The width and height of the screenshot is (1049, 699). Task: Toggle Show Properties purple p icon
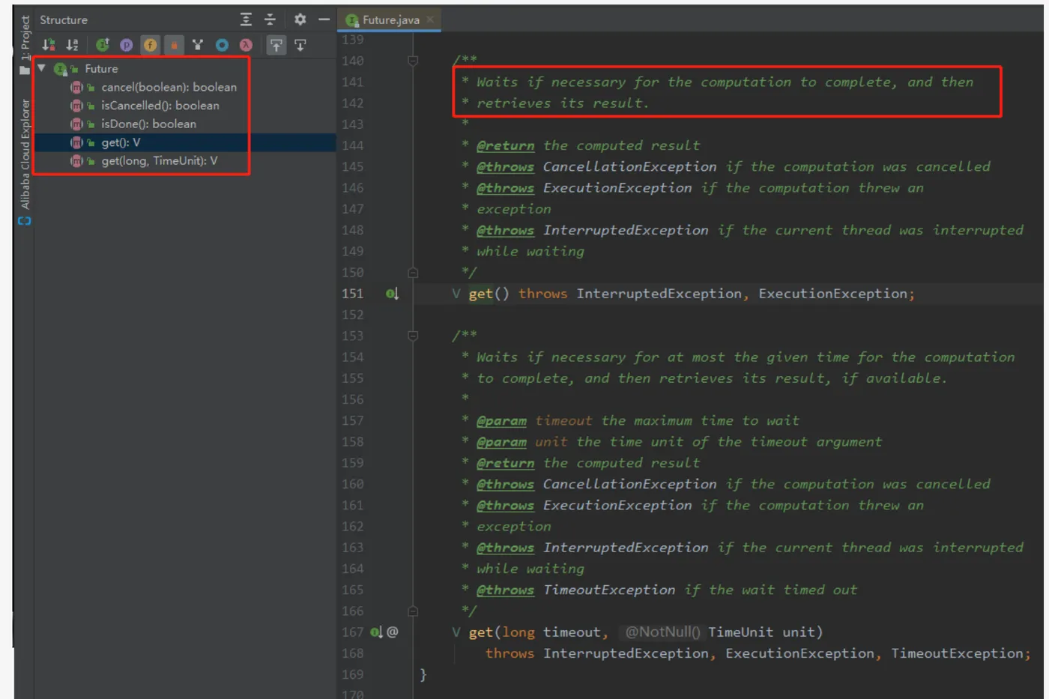[x=127, y=45]
